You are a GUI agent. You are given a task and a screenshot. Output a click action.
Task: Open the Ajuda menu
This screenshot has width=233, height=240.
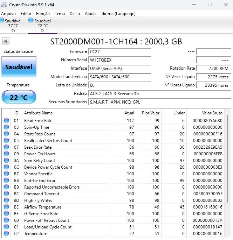90,14
